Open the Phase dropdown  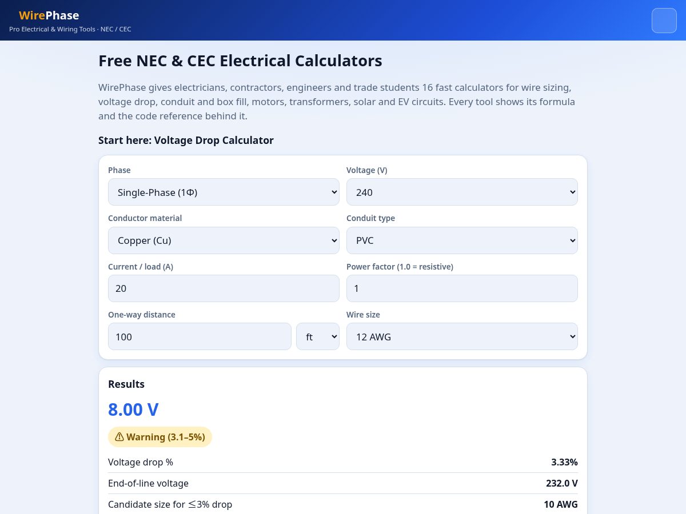[224, 192]
